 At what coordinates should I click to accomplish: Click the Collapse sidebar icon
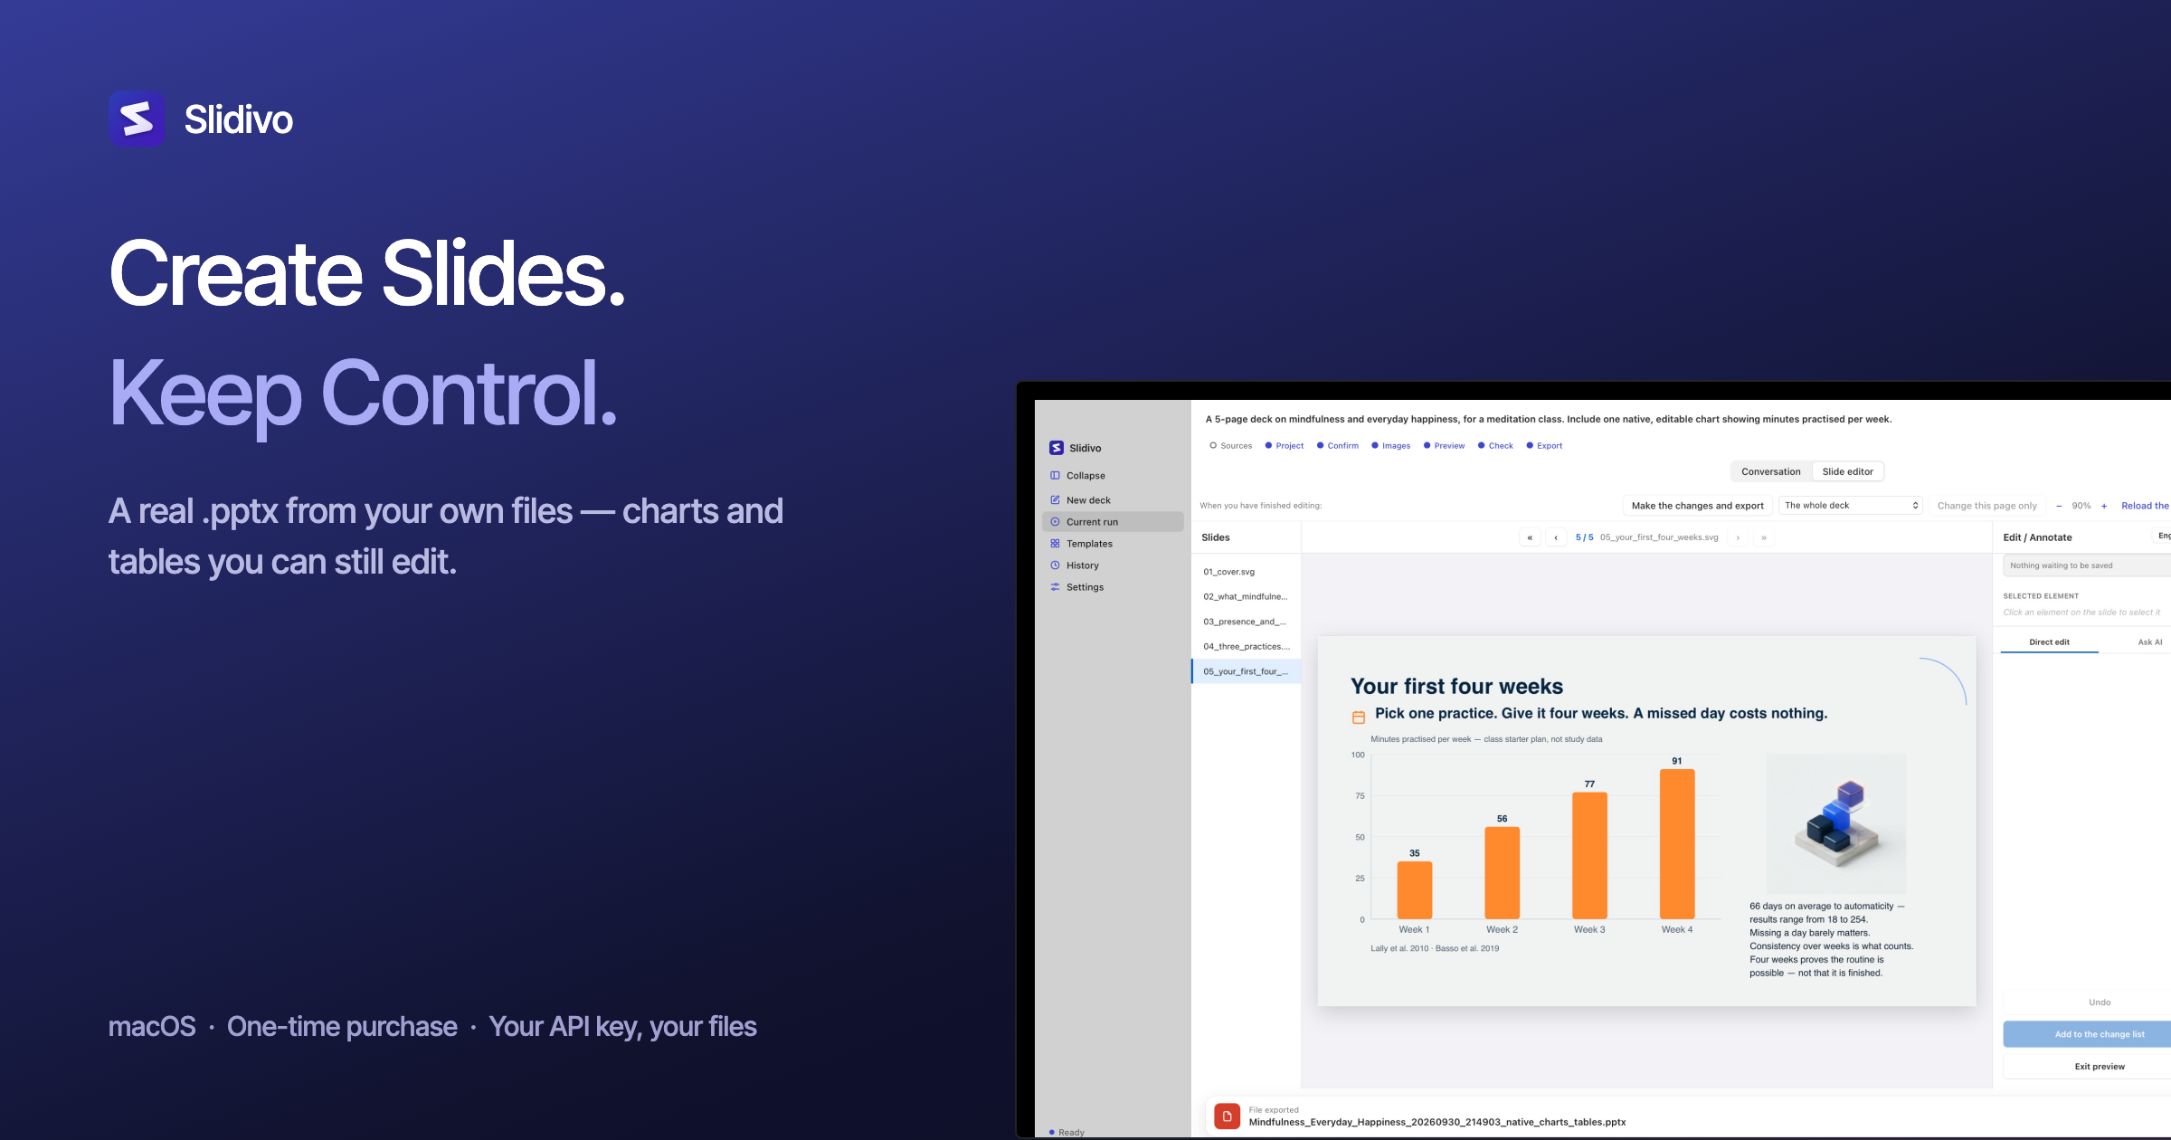1055,475
